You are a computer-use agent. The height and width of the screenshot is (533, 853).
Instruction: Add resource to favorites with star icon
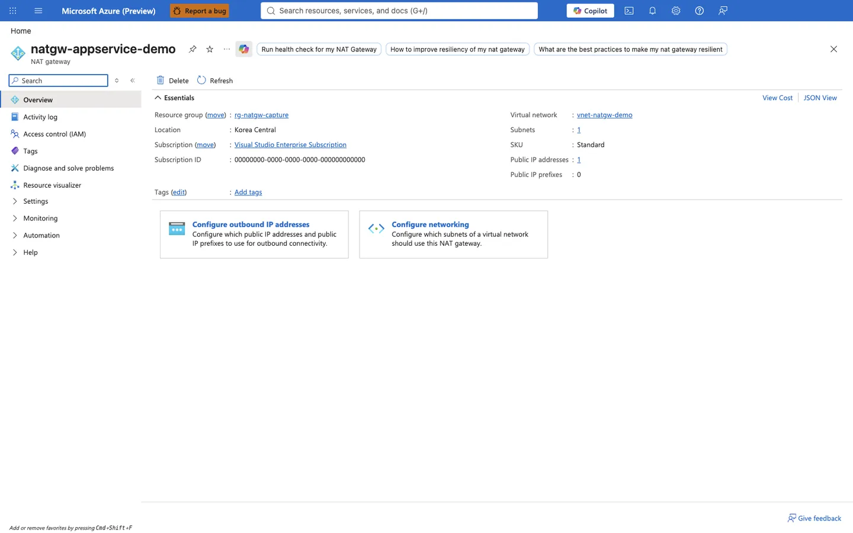[x=210, y=49]
